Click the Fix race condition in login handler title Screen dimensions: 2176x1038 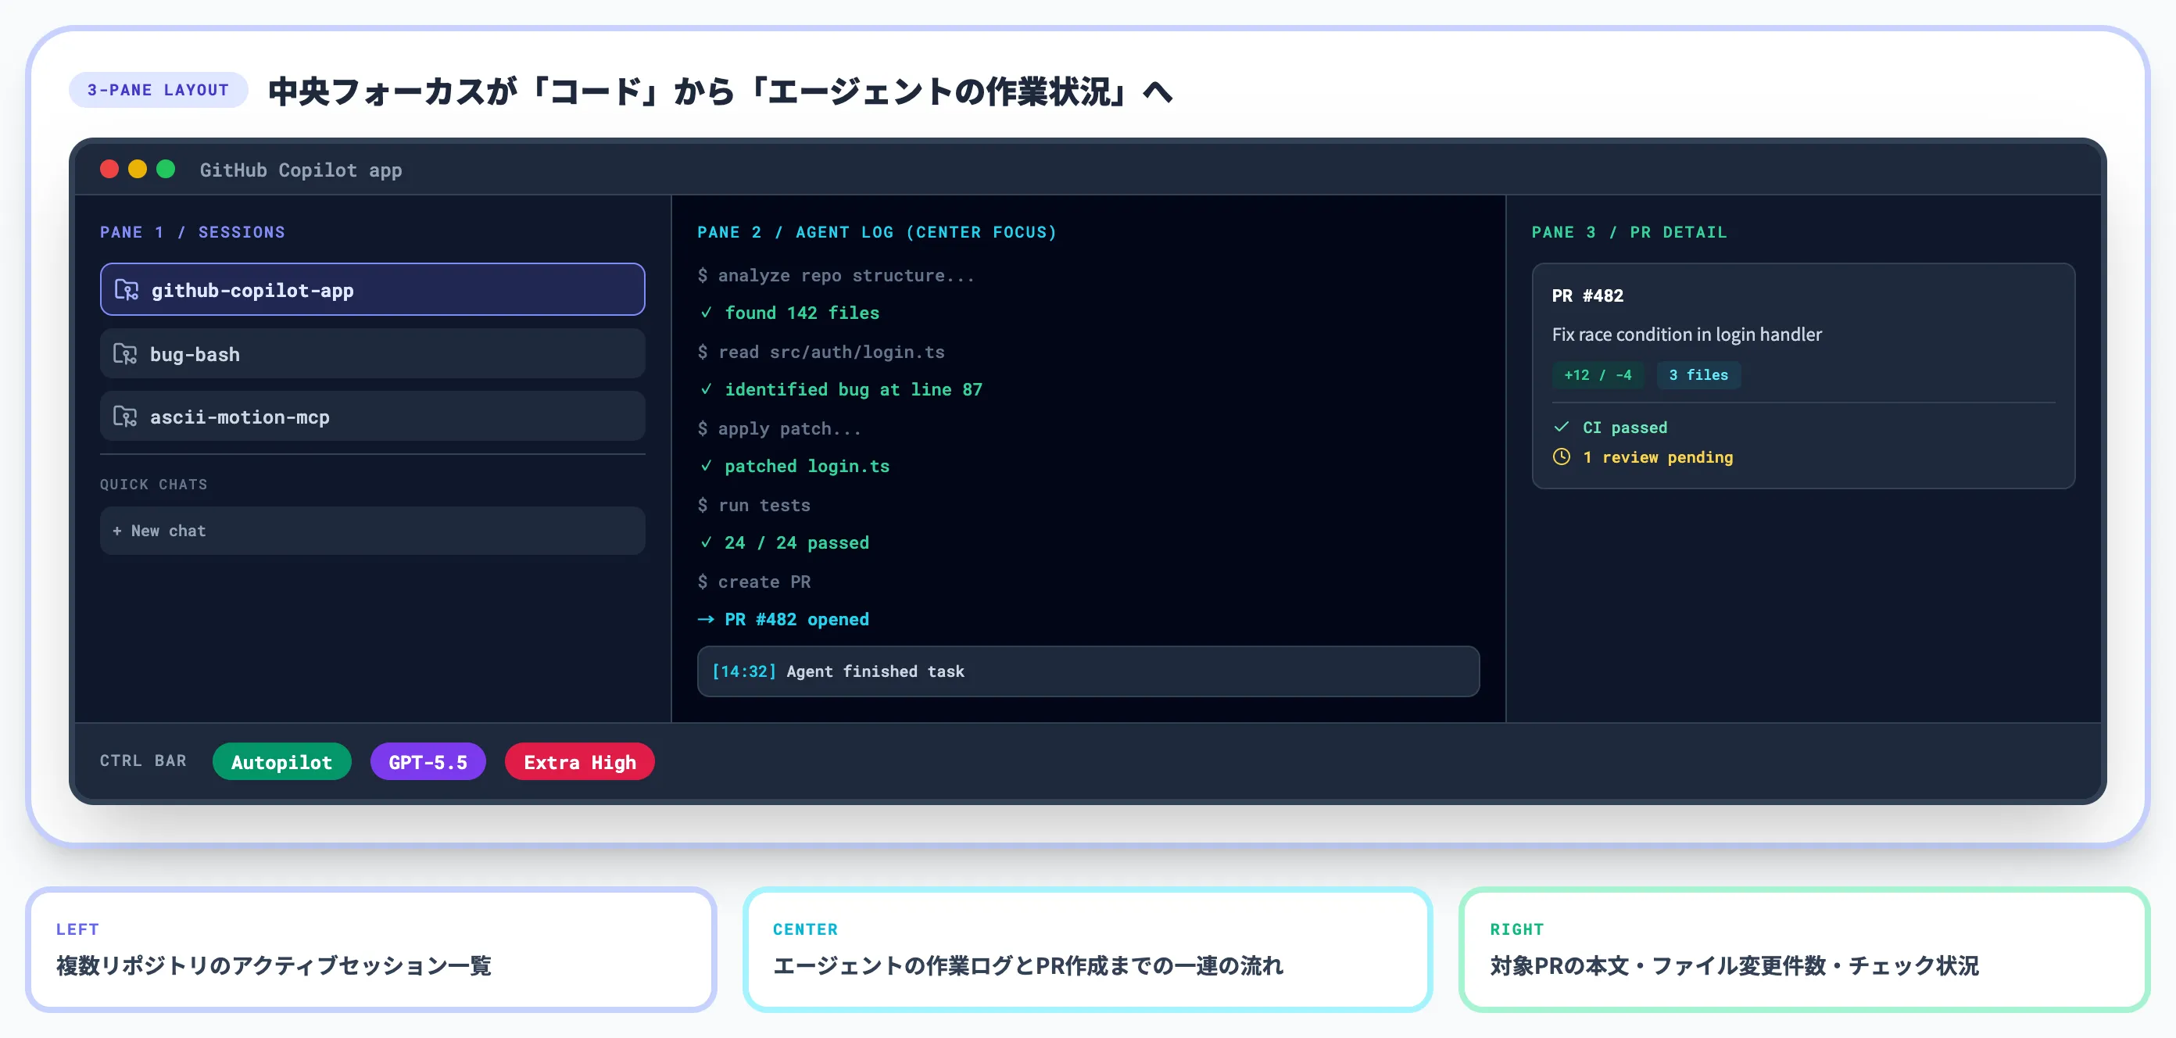click(x=1686, y=335)
